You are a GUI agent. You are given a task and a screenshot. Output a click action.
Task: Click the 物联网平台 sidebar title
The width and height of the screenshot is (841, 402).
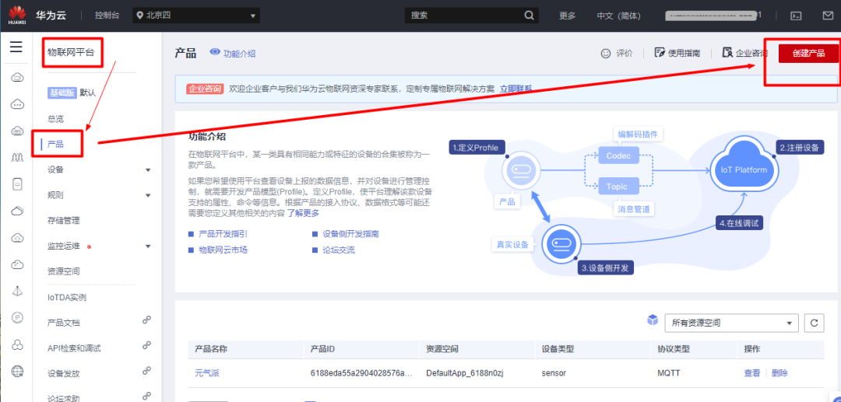71,52
